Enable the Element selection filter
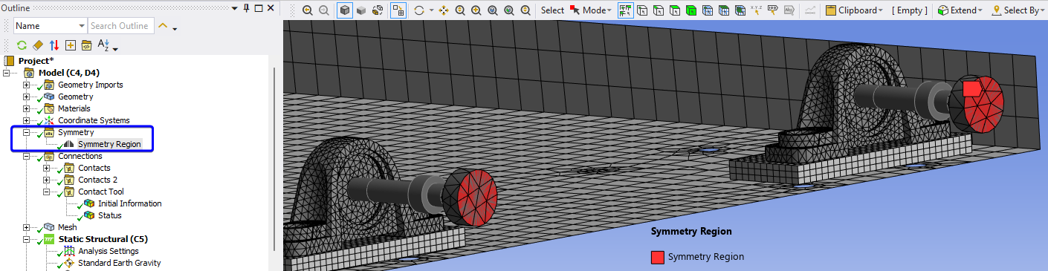The width and height of the screenshot is (1048, 271). point(740,10)
